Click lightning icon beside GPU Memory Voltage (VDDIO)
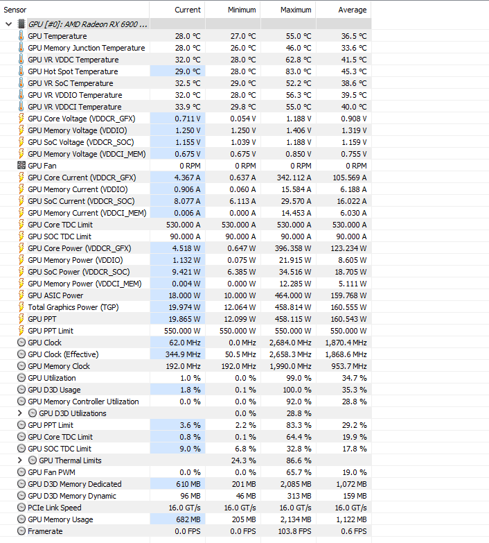Viewport: 489px width, 543px height. tap(21, 130)
